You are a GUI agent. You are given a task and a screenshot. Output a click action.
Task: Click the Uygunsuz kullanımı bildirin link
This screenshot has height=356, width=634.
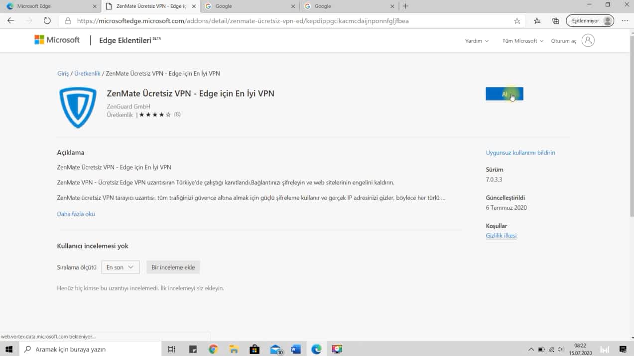point(520,153)
